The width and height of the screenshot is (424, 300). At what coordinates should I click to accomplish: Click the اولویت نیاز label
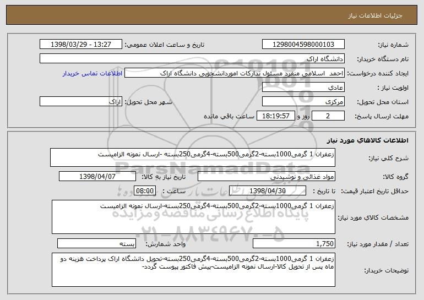393,88
